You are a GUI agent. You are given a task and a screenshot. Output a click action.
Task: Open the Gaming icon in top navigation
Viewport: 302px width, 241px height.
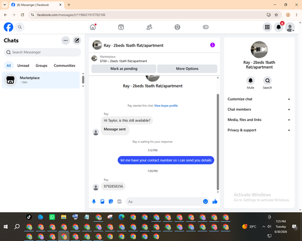205,27
